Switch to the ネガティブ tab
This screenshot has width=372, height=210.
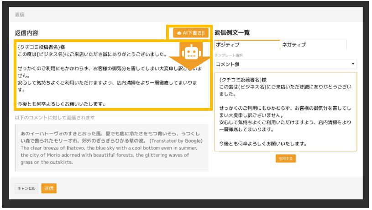(314, 45)
